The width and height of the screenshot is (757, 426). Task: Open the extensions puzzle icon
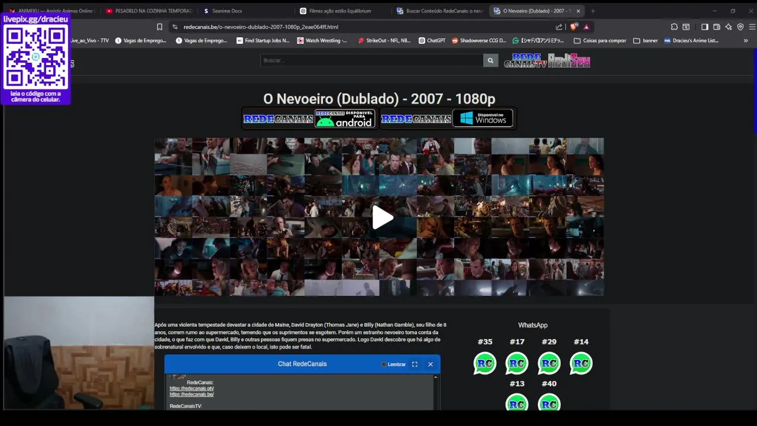click(674, 27)
